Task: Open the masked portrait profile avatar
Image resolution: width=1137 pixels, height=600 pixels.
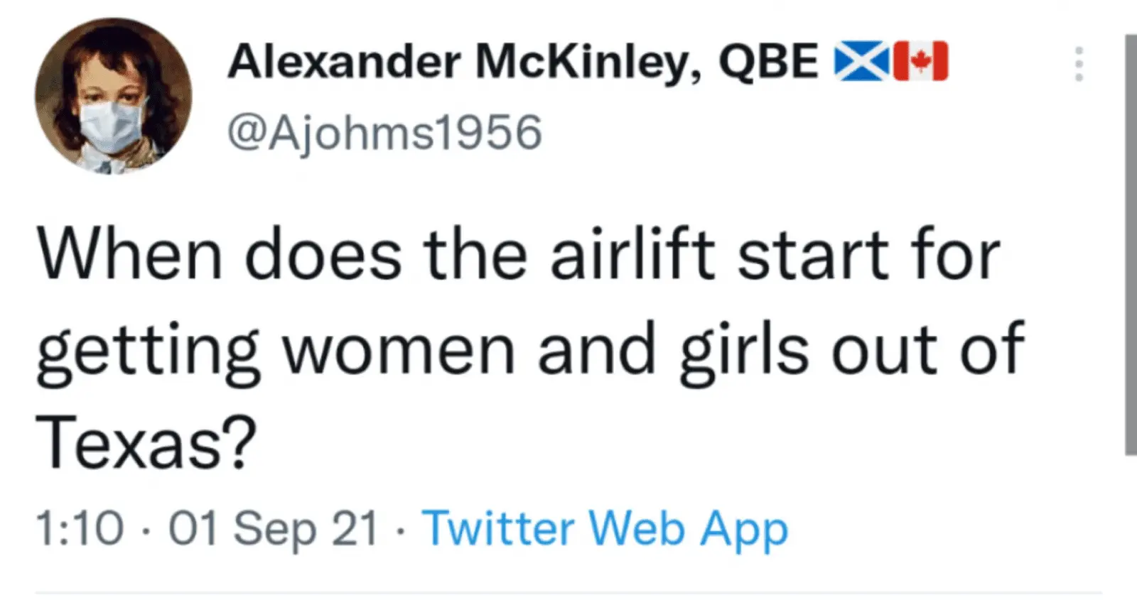Action: (113, 96)
